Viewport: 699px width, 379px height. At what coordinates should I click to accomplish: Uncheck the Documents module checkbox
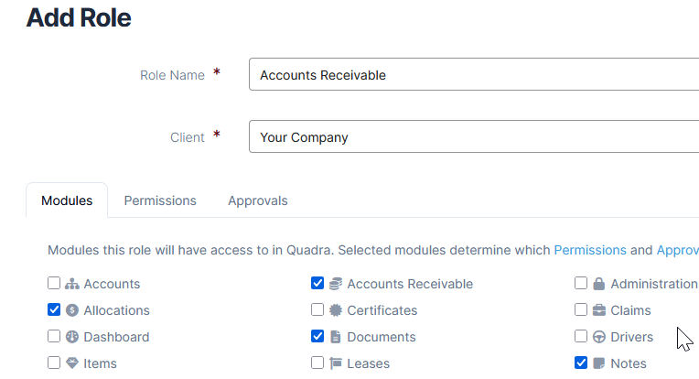pyautogui.click(x=317, y=337)
